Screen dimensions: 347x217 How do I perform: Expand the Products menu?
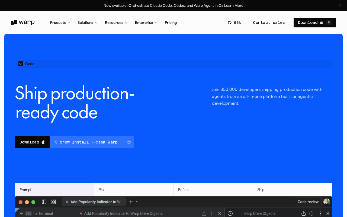pyautogui.click(x=60, y=23)
